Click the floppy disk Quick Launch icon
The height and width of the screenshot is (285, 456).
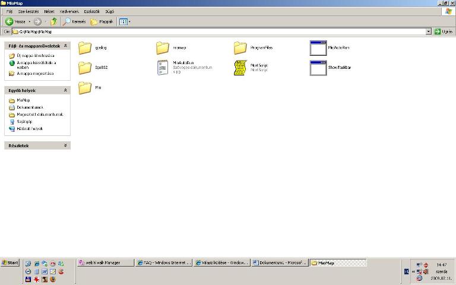[28, 280]
